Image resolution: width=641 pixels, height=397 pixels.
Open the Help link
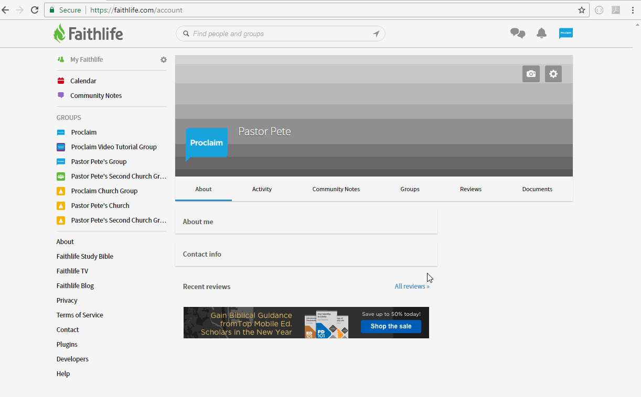coord(63,373)
